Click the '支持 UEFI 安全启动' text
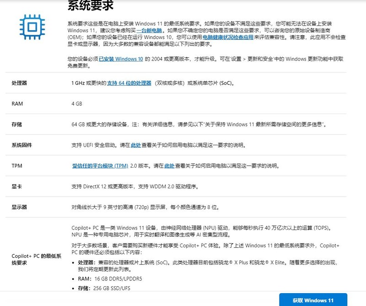The height and width of the screenshot is (306, 366). click(x=93, y=145)
